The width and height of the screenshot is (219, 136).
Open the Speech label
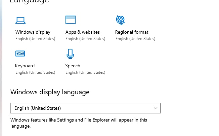point(73,66)
